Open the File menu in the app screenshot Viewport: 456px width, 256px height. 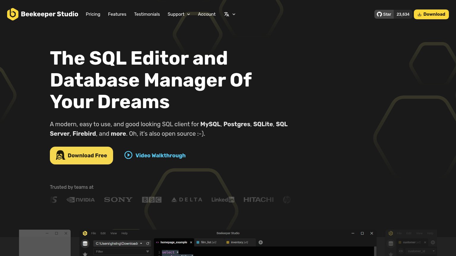pyautogui.click(x=94, y=233)
